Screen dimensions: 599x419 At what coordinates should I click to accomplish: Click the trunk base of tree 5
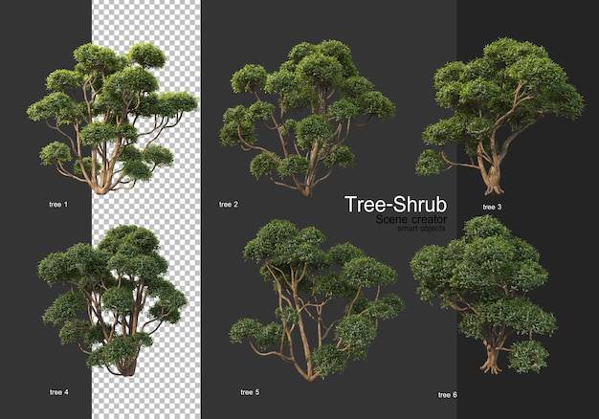tap(310, 375)
